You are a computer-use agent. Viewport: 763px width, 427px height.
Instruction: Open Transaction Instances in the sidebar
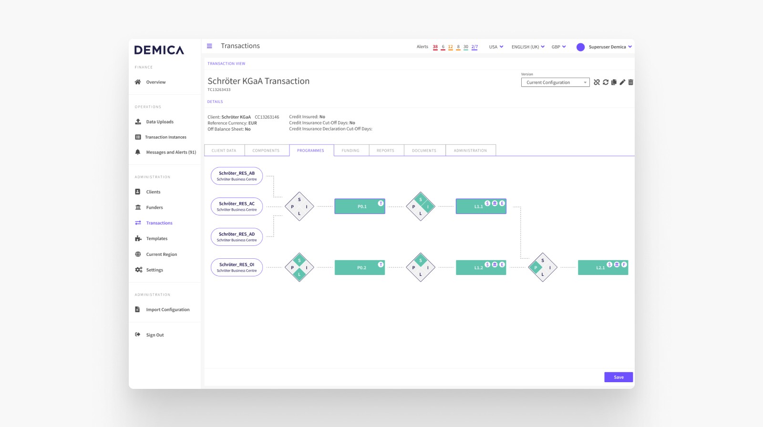point(165,137)
